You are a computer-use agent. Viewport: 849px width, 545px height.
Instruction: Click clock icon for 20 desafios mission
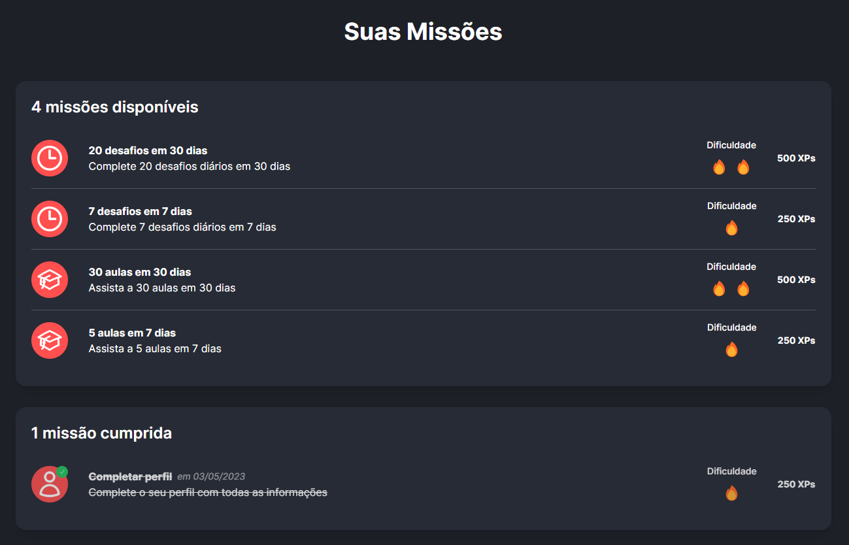pos(50,158)
